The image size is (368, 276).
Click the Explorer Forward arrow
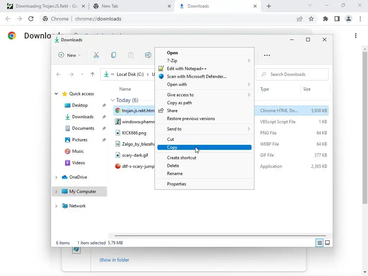point(71,74)
